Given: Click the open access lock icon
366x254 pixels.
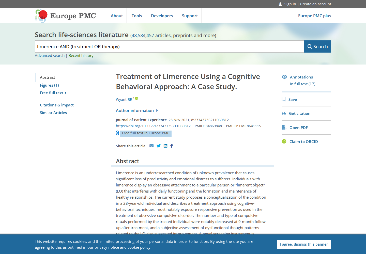Looking at the screenshot, I should [x=117, y=133].
